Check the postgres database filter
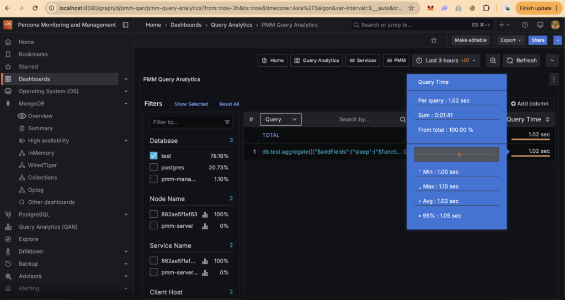The height and width of the screenshot is (300, 565). point(153,167)
